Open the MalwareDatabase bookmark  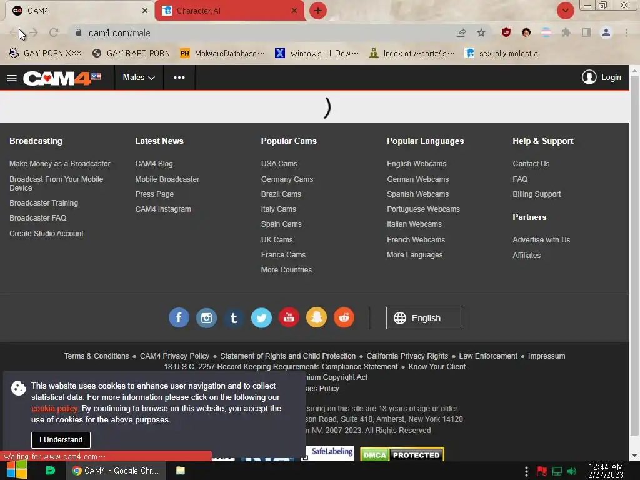click(x=222, y=54)
